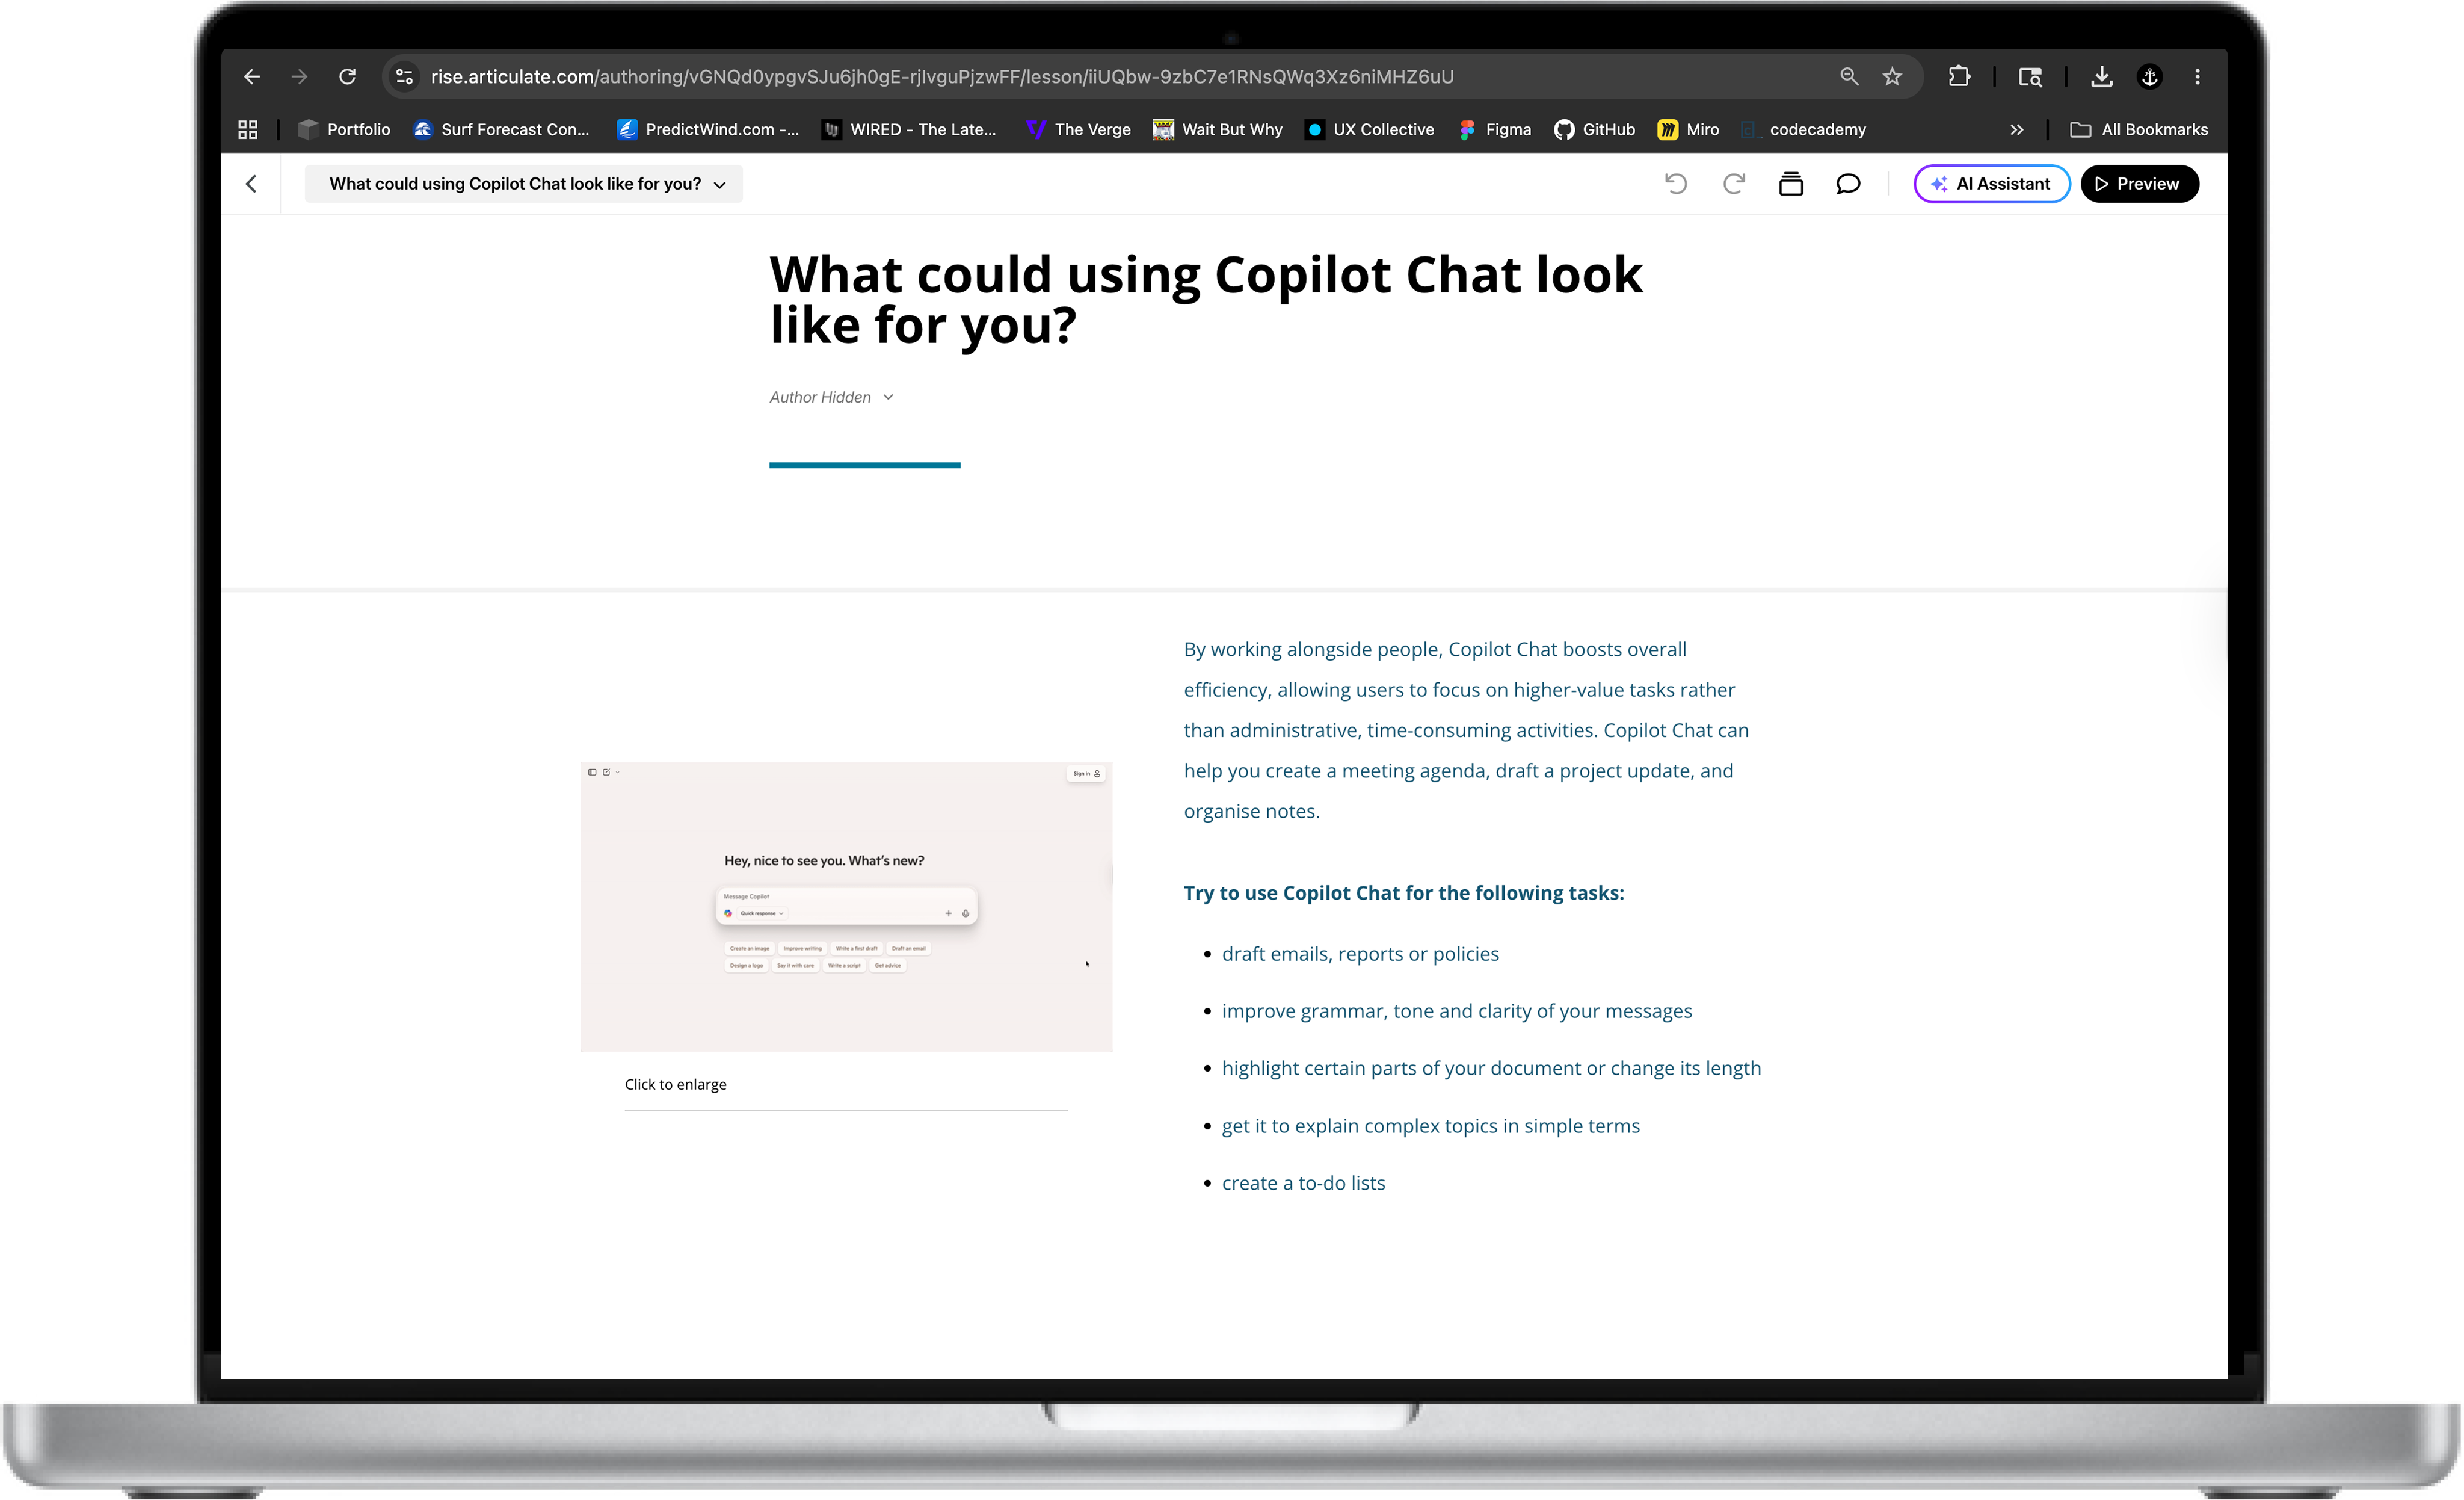Undo the last edit

(x=1676, y=184)
